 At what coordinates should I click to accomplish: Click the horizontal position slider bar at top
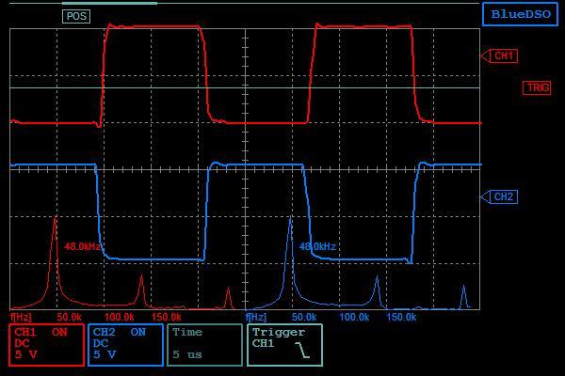tap(109, 3)
